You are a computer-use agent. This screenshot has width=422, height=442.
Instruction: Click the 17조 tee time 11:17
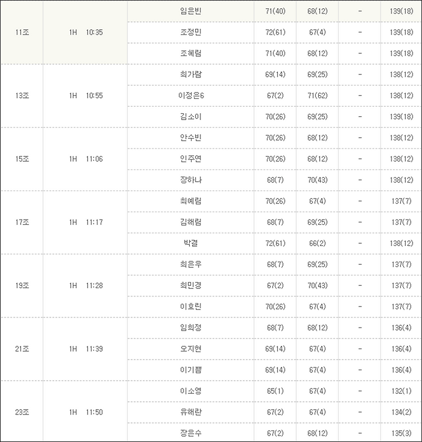(94, 222)
